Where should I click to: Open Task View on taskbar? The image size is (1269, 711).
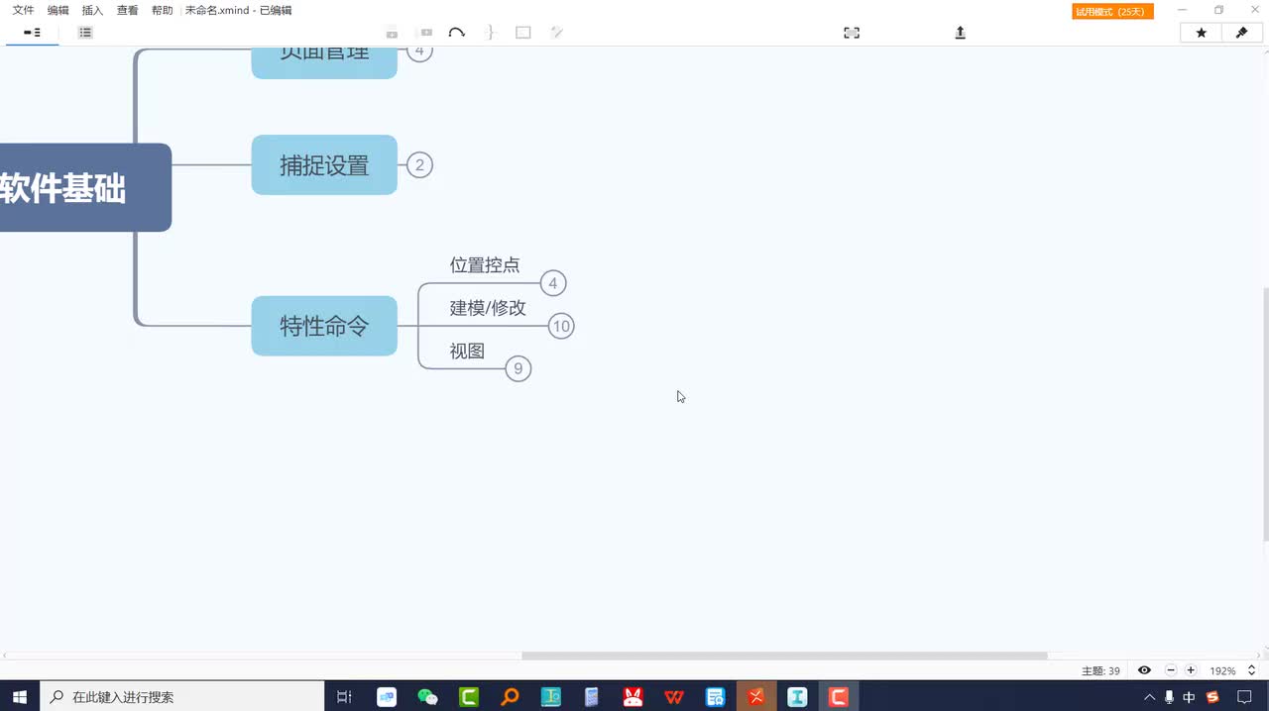pyautogui.click(x=344, y=697)
